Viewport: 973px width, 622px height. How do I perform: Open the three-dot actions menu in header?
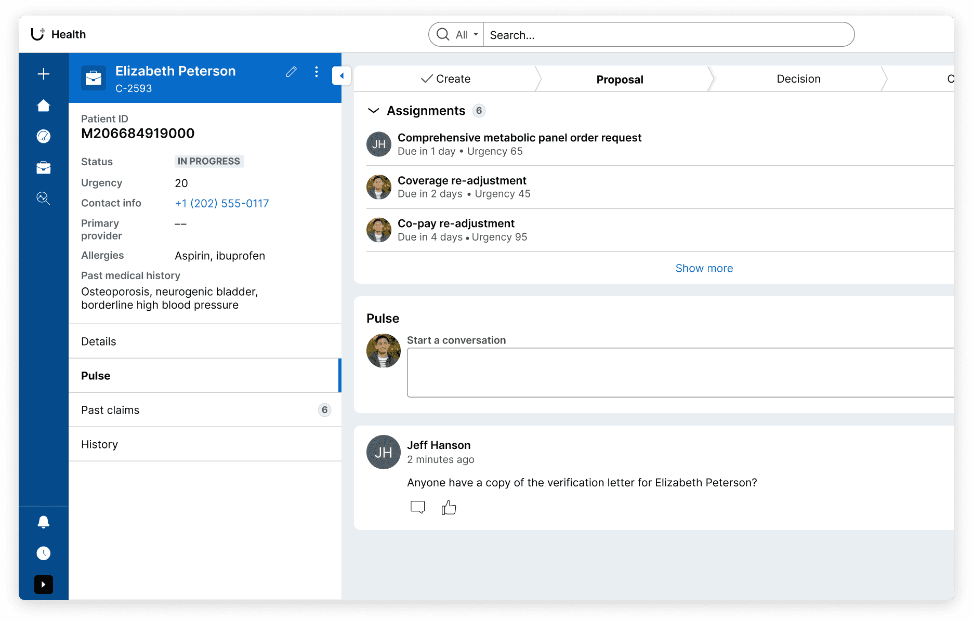click(x=317, y=72)
